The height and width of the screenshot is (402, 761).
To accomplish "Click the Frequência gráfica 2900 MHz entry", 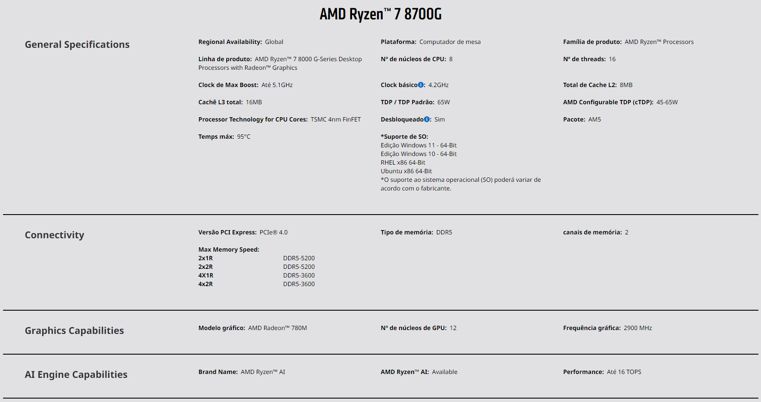I will pos(608,328).
